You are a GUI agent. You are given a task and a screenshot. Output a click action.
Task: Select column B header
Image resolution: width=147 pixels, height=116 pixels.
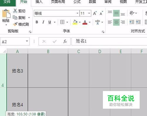coord(48,51)
